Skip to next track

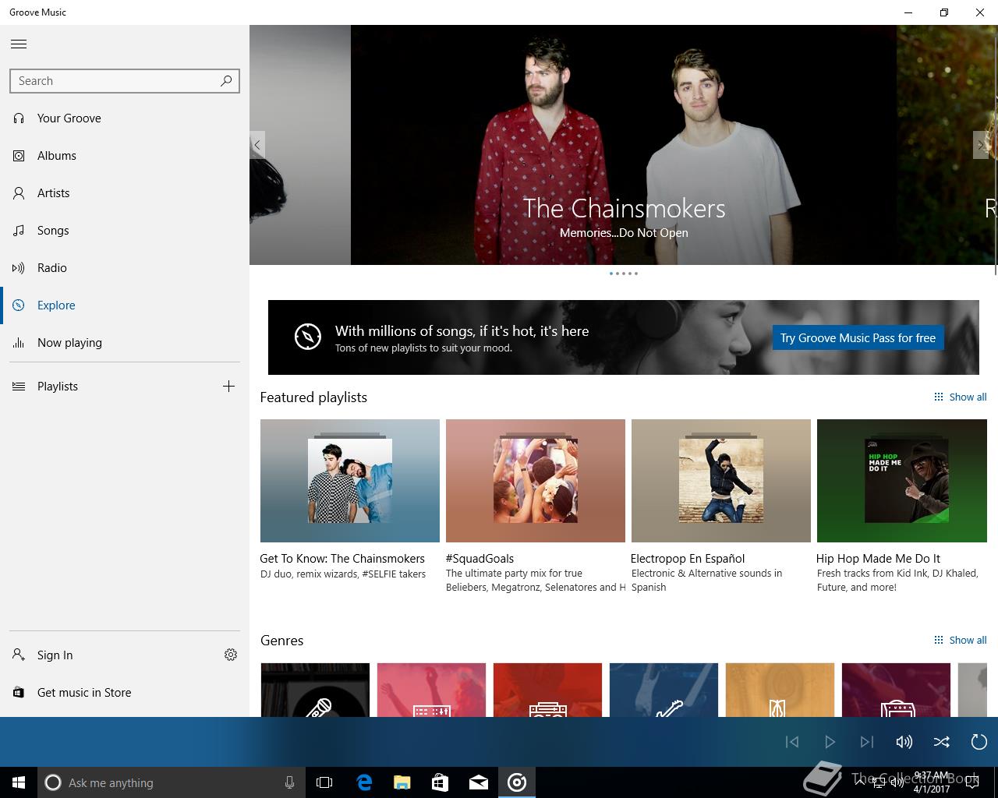tap(867, 742)
